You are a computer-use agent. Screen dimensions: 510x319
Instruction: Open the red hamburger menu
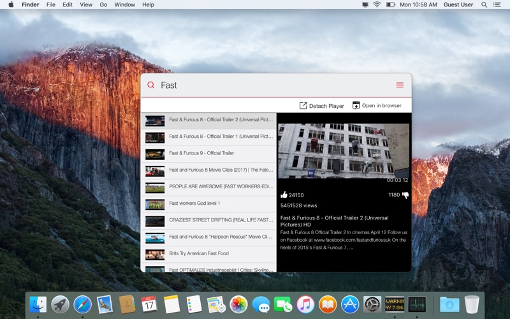click(x=400, y=85)
